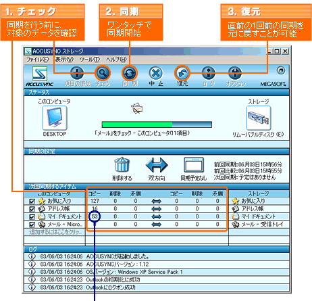This screenshot has height=301, width=312.
Task: Click 追加するにはここをクリック row to add item
Action: click(55, 232)
